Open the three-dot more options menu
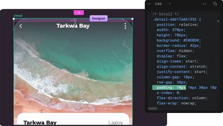The image size is (223, 126). (x=125, y=26)
